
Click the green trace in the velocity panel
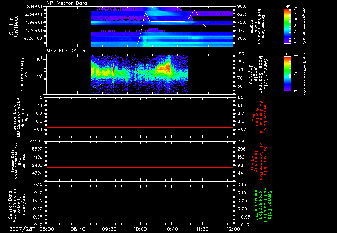coord(140,209)
